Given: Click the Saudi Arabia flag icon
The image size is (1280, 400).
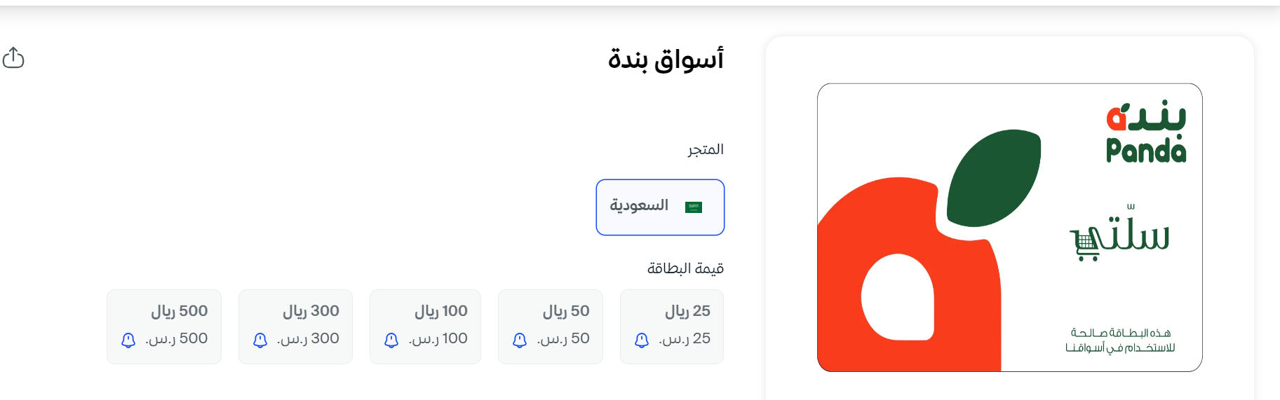Looking at the screenshot, I should point(694,207).
